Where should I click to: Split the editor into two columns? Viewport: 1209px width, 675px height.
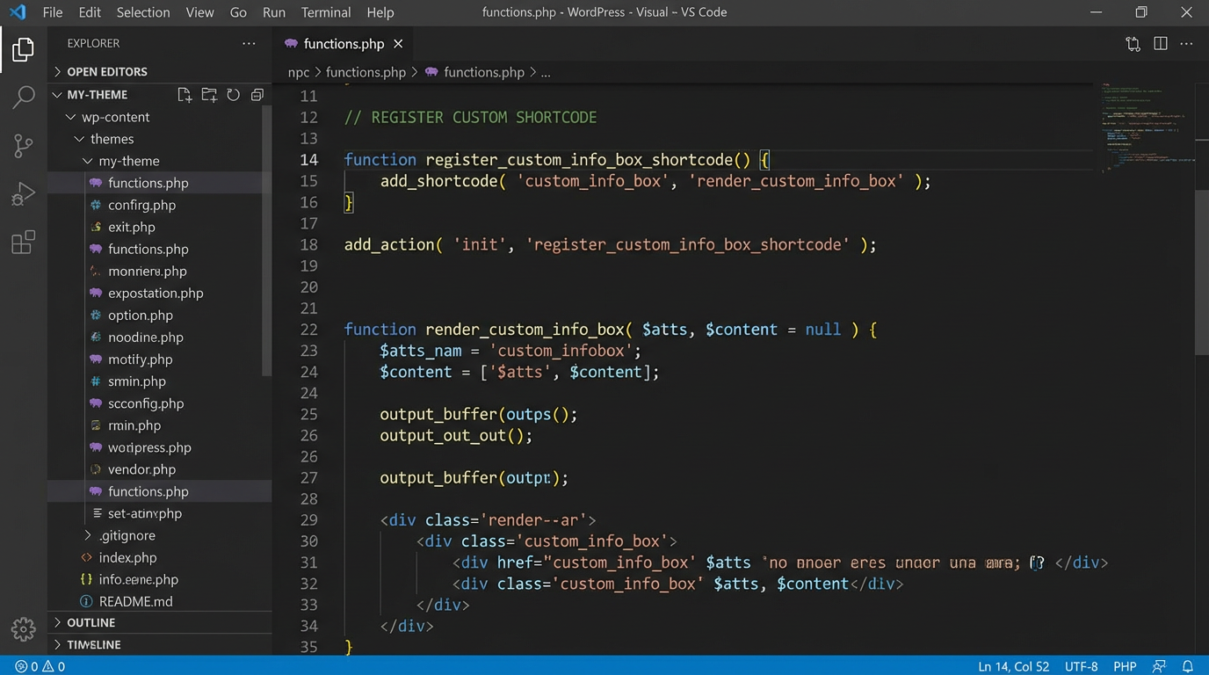1160,43
